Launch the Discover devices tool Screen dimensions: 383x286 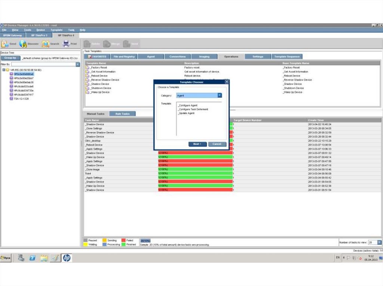pos(23,44)
